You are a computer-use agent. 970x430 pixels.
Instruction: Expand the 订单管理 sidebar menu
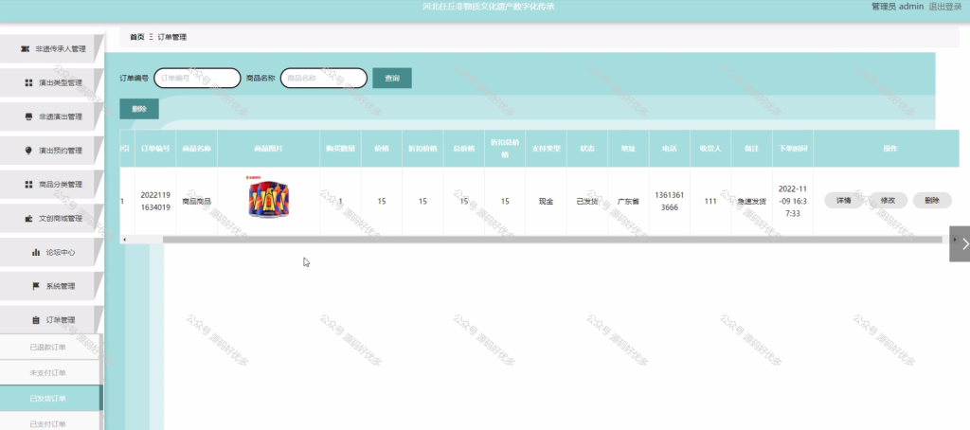pos(51,320)
